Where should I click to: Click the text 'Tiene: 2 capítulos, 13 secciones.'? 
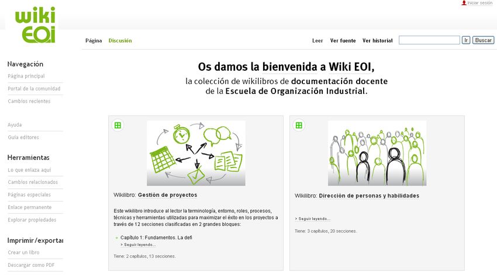[144, 256]
